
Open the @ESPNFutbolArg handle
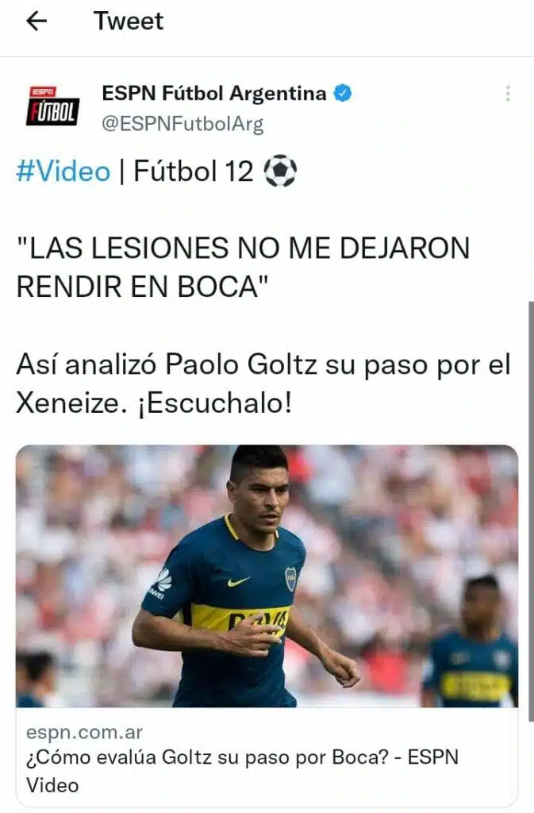(x=182, y=124)
